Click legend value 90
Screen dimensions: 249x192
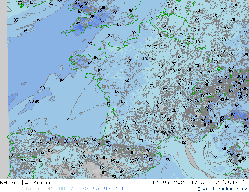point(85,189)
